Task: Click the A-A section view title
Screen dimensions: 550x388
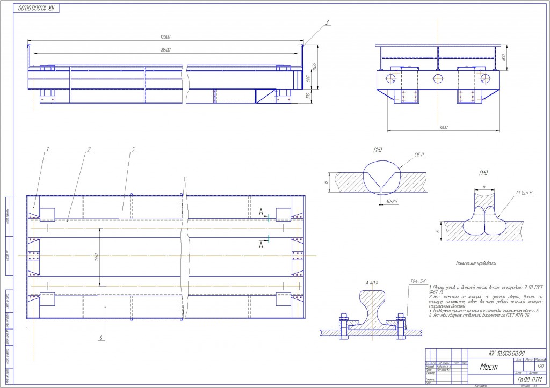Action: (x=372, y=282)
